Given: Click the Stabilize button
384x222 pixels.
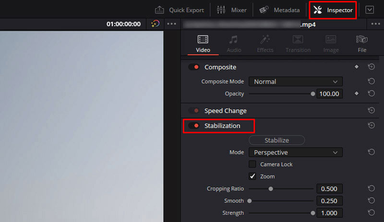Looking at the screenshot, I should (277, 140).
